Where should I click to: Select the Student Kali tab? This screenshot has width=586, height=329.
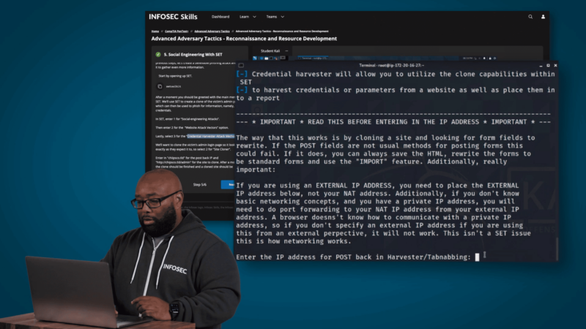point(270,50)
